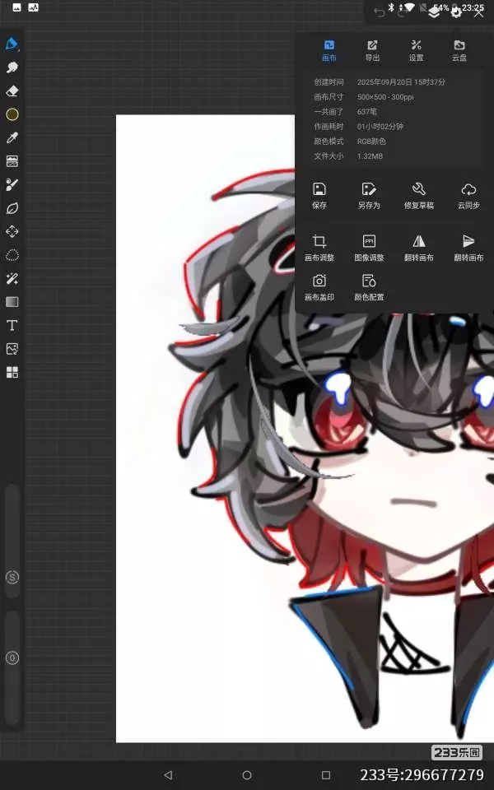Click the 保存 save button
The height and width of the screenshot is (790, 494).
[319, 196]
